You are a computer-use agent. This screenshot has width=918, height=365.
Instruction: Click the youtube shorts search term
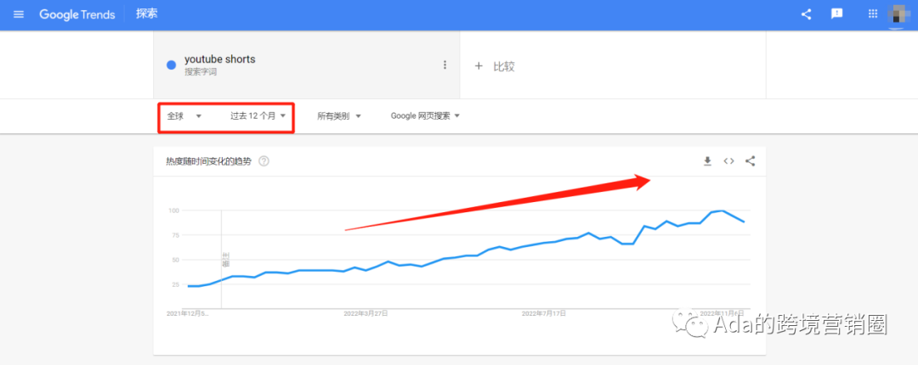point(220,59)
